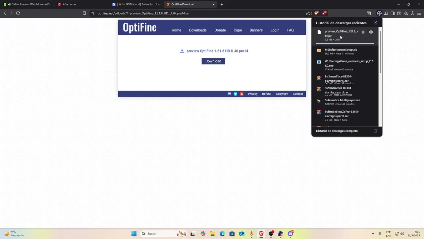
Task: Click the OptiFine logo
Action: click(140, 27)
